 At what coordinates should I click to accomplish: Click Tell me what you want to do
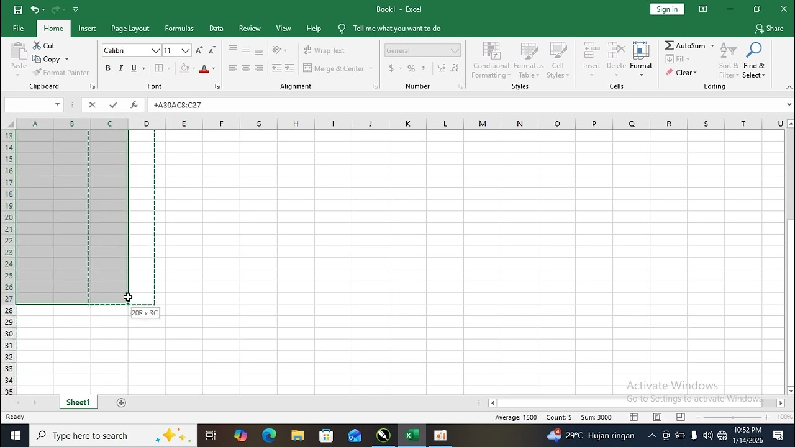396,29
